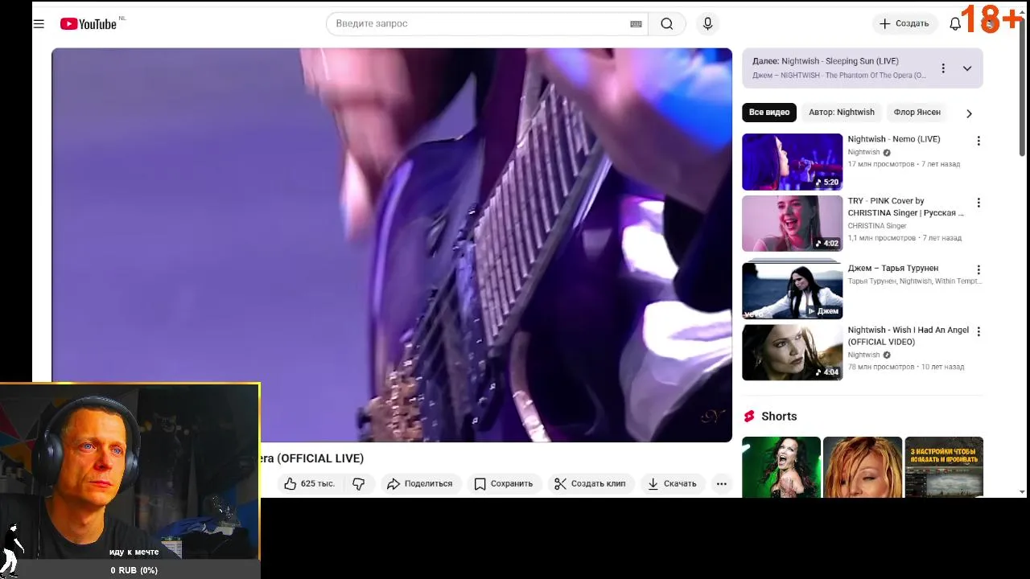Image resolution: width=1030 pixels, height=579 pixels.
Task: Show more filter chips with right arrow
Action: tap(969, 113)
